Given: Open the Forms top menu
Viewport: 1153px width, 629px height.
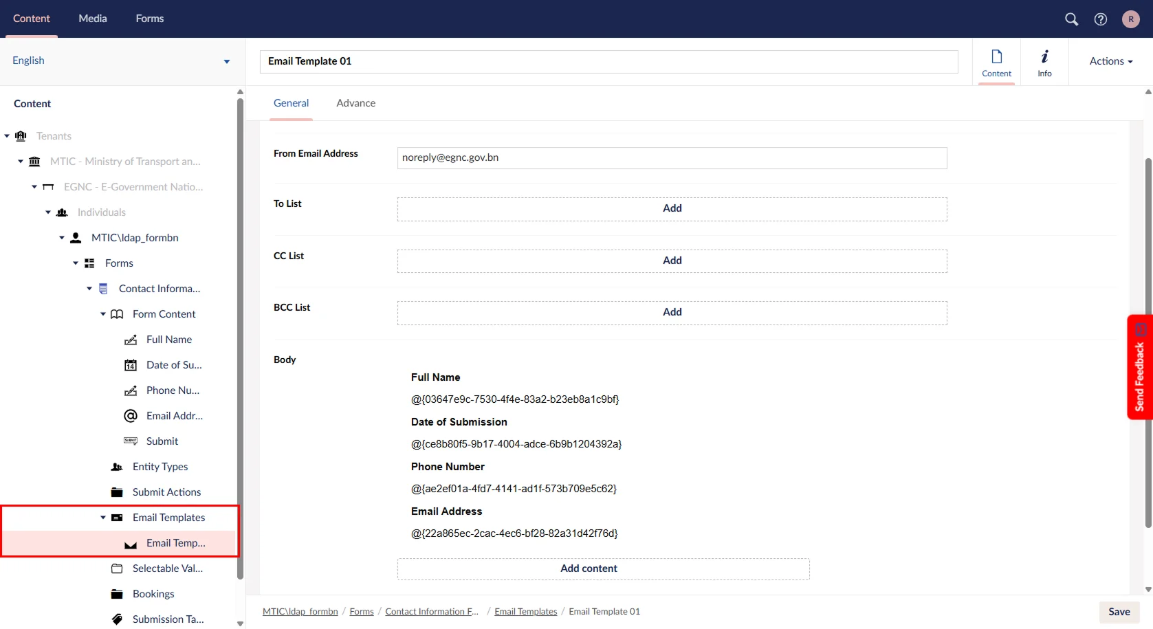Looking at the screenshot, I should coord(149,19).
